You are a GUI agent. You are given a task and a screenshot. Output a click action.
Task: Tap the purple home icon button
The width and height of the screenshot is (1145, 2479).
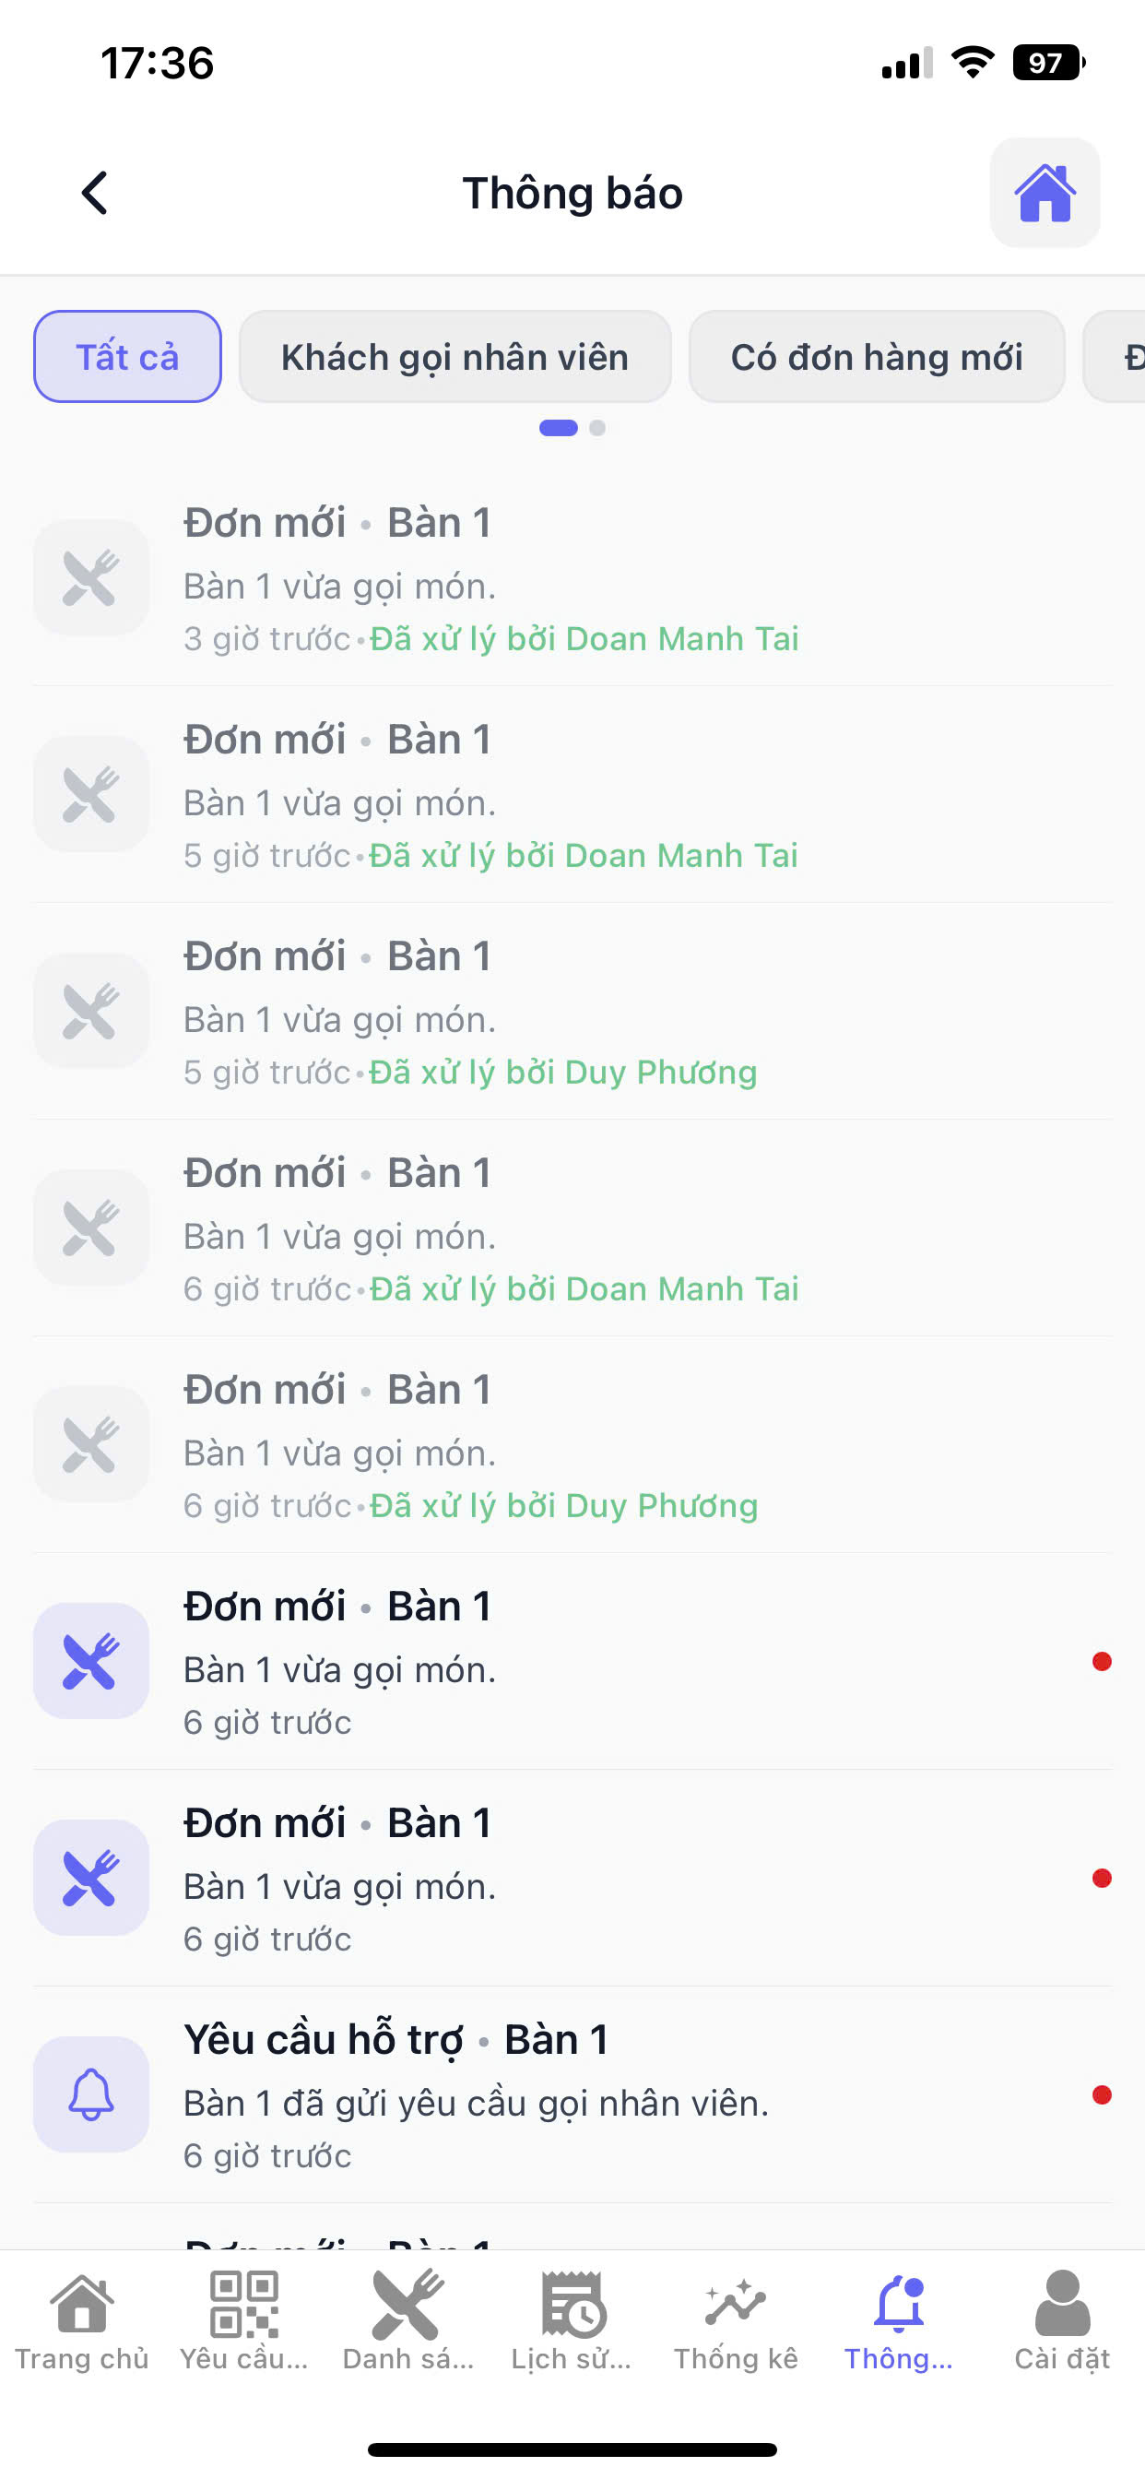point(1044,193)
